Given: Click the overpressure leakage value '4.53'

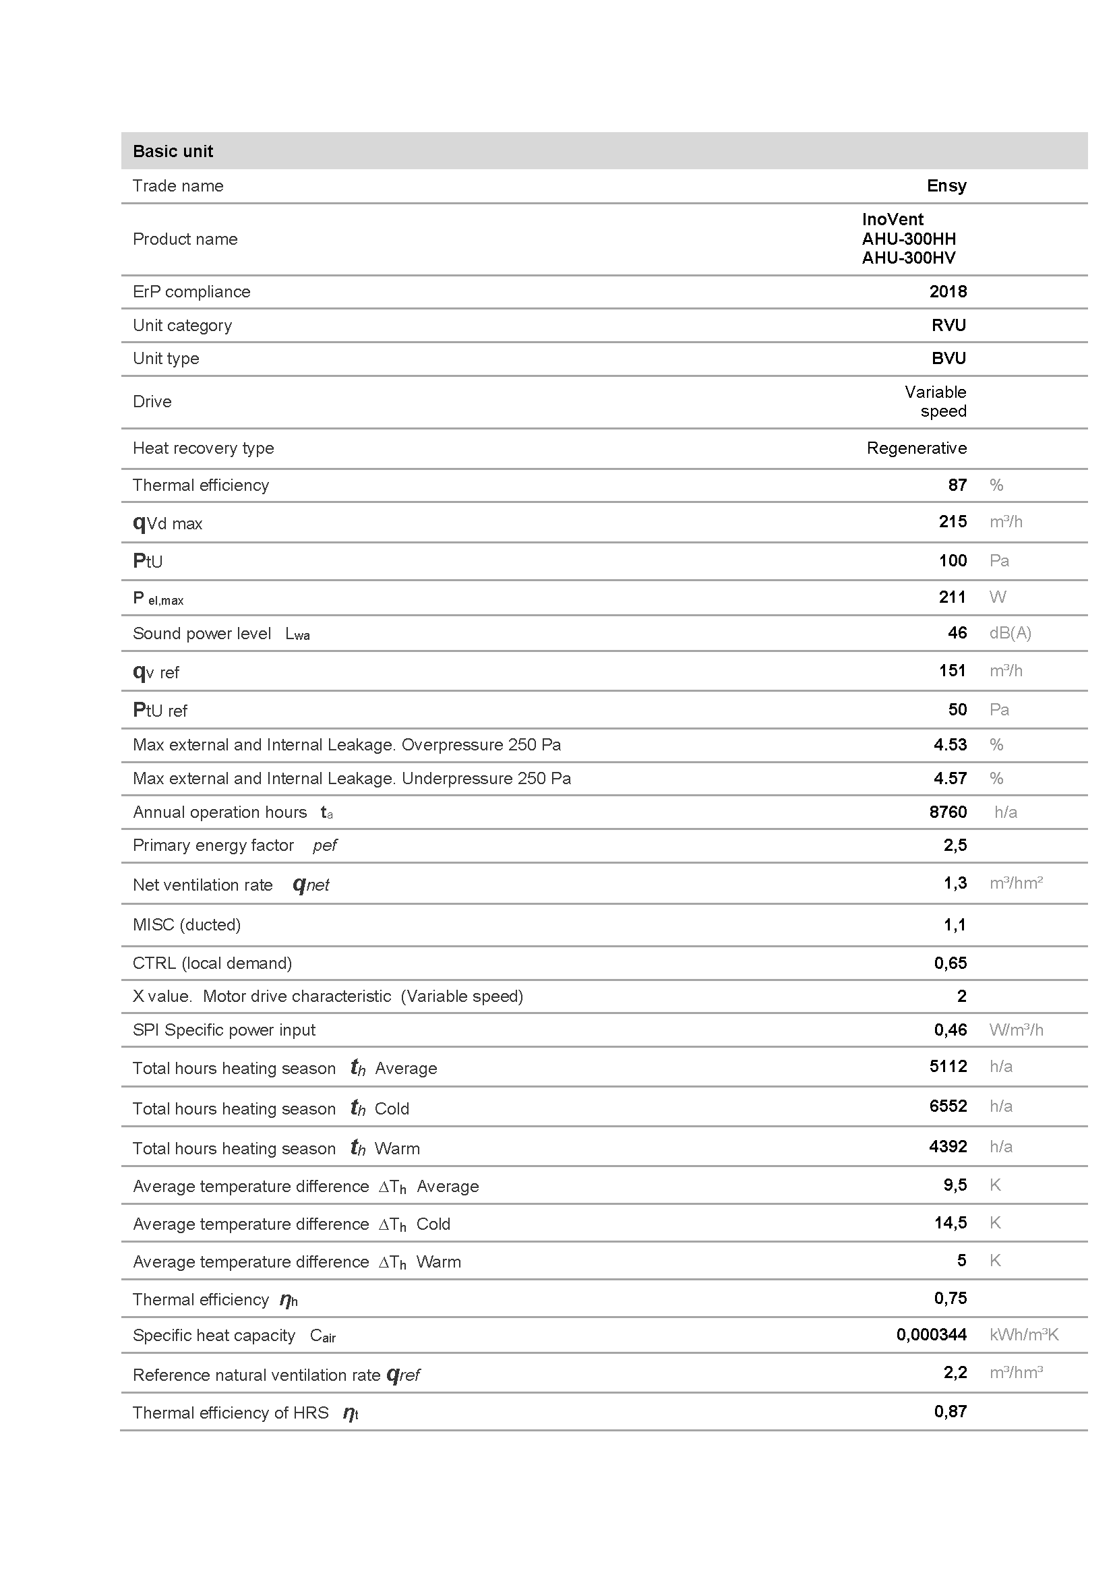Looking at the screenshot, I should [x=950, y=745].
